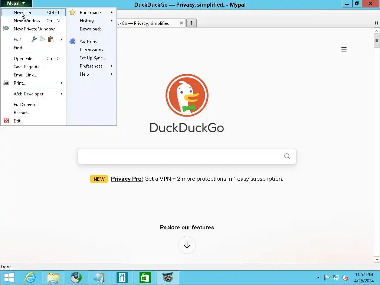Expand the Print submenu arrow
The width and height of the screenshot is (380, 285).
(x=62, y=83)
